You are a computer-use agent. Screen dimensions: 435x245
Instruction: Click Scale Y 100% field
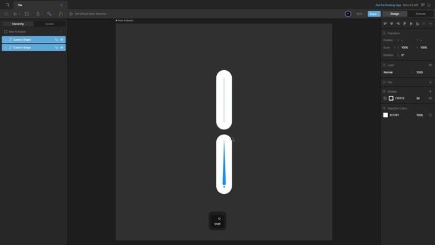(423, 48)
